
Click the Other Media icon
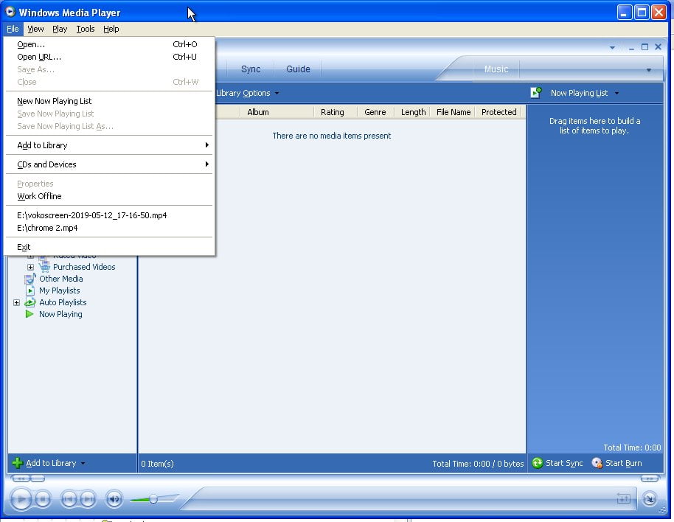[x=29, y=279]
